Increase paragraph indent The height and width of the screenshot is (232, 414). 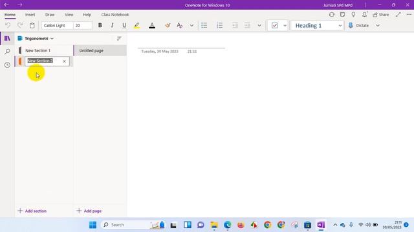[x=247, y=25]
